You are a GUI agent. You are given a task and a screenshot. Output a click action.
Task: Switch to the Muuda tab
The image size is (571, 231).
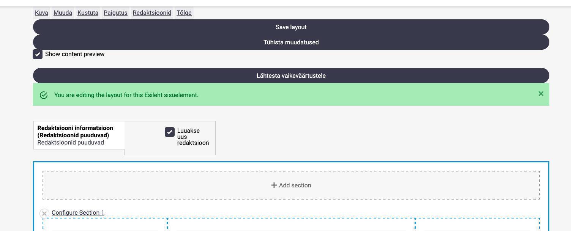63,13
